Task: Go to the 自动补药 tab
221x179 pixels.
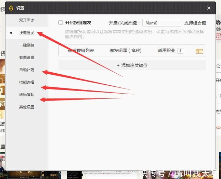Action: (27, 70)
